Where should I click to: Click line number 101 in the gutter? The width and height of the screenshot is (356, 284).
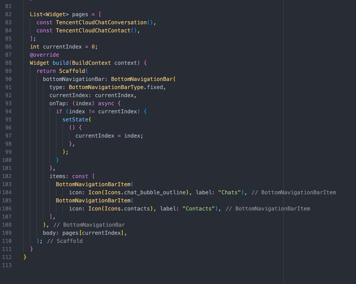click(7, 168)
